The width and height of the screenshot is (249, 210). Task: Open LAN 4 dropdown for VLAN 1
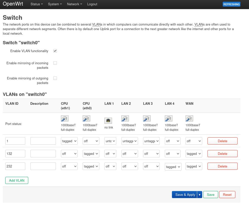coord(173,141)
